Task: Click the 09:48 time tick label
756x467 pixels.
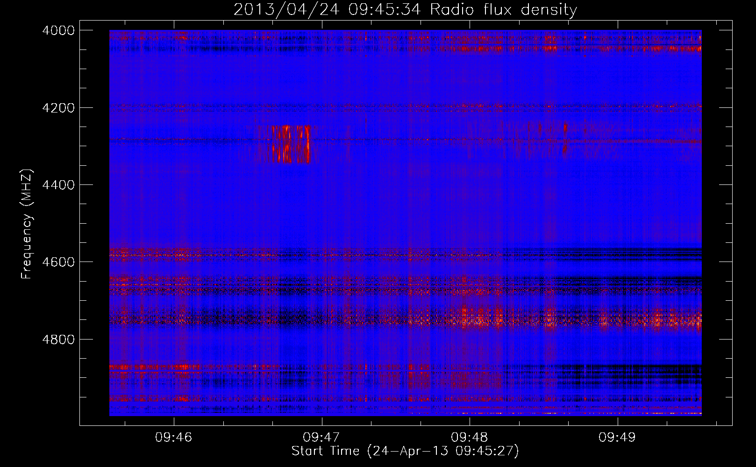Action: [x=470, y=438]
